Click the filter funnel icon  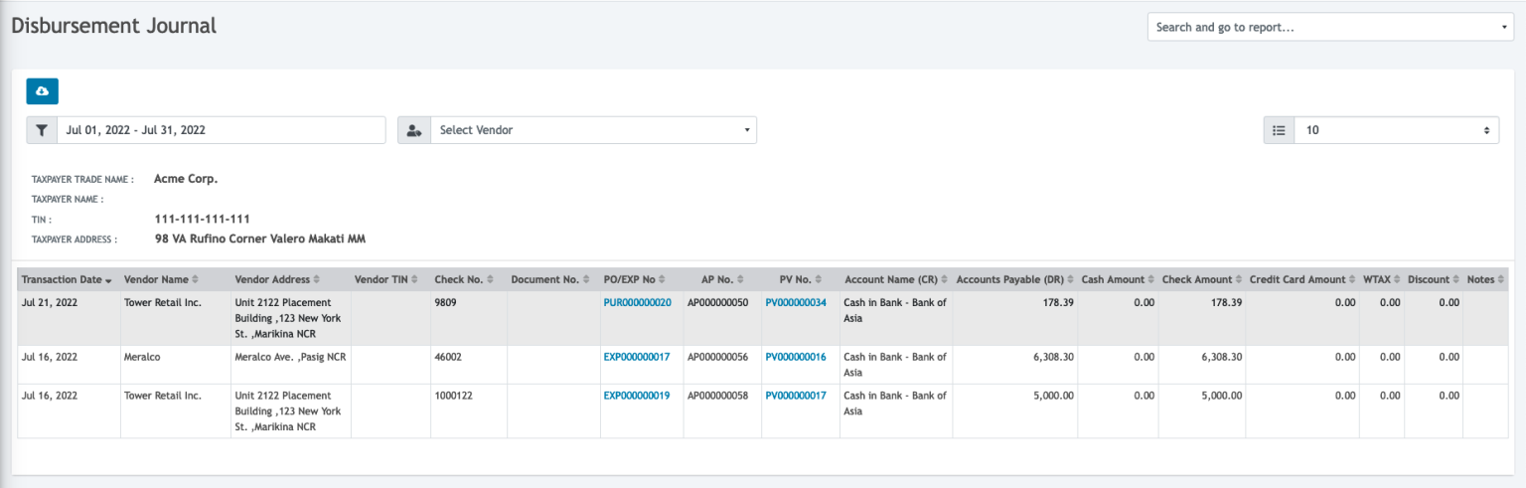42,130
